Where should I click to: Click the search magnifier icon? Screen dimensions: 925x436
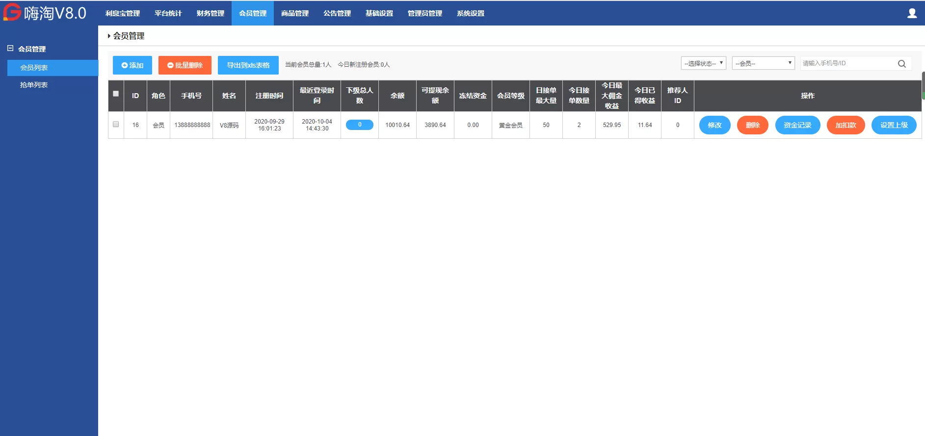[901, 64]
